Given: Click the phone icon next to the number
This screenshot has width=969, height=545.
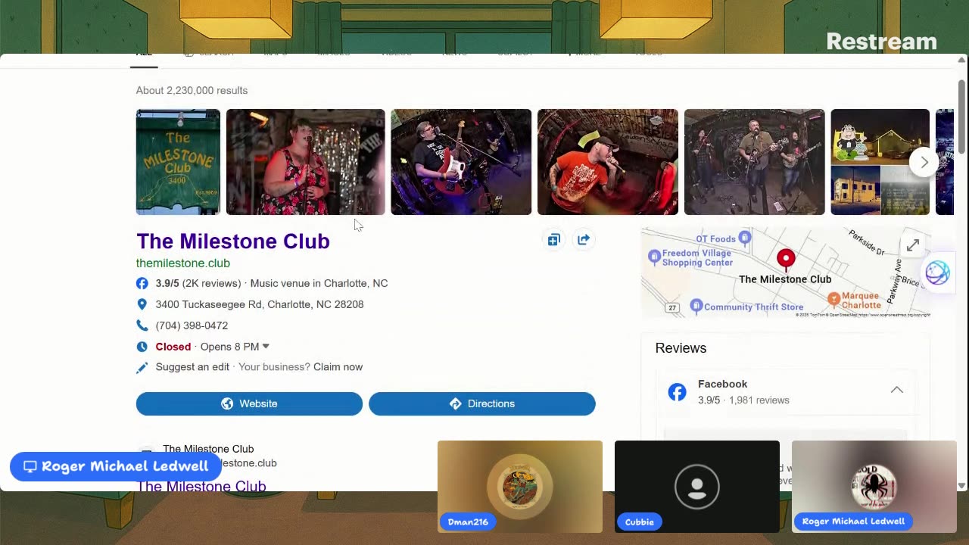Looking at the screenshot, I should point(142,325).
